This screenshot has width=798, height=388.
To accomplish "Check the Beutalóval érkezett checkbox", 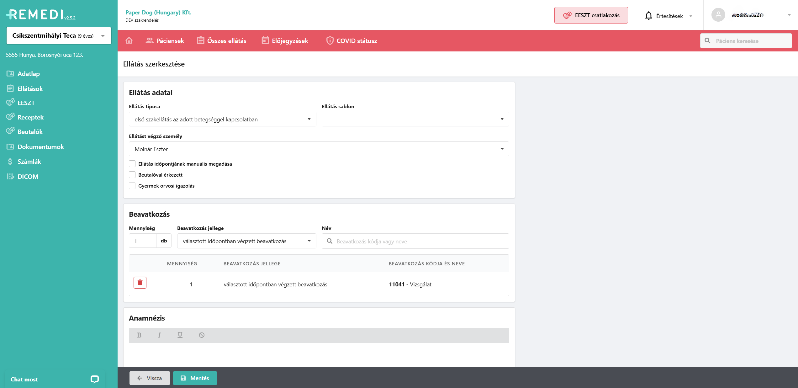I will coord(132,175).
